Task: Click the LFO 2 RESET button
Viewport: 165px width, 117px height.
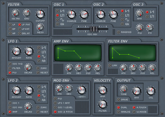Action: tap(38, 112)
